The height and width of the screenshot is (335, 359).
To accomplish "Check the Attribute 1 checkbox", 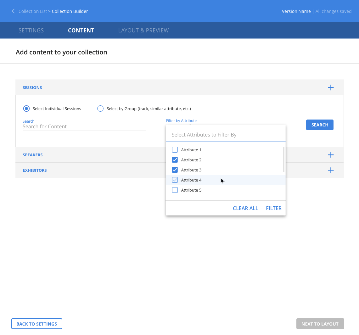I will [x=175, y=150].
